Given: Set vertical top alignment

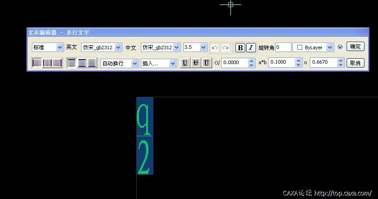Looking at the screenshot, I should [72, 63].
